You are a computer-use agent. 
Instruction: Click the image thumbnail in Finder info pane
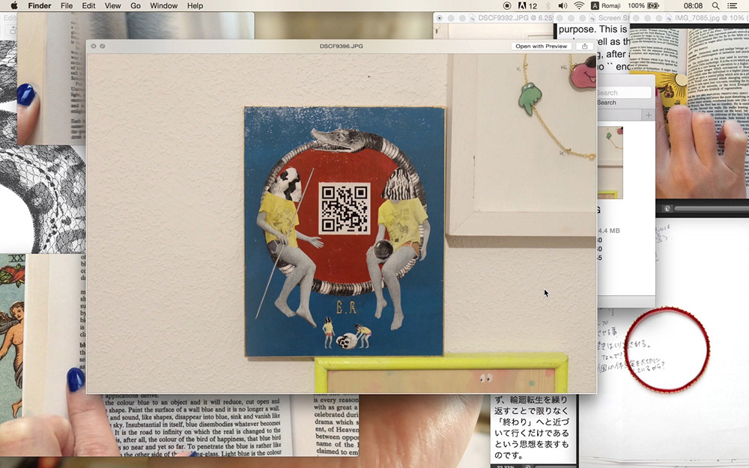point(610,162)
